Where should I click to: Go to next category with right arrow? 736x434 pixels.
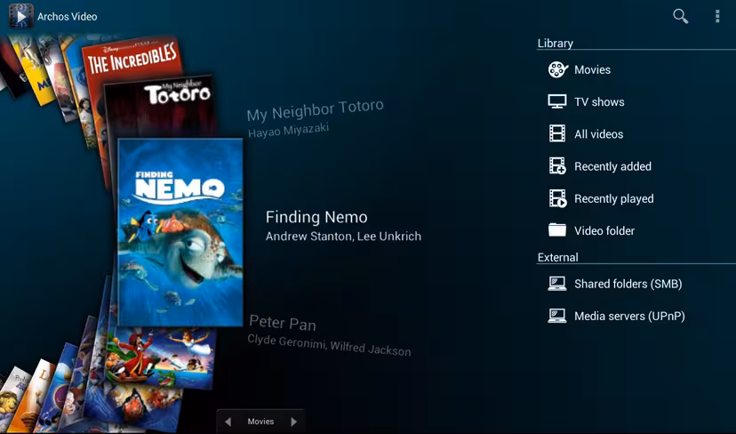click(x=294, y=422)
